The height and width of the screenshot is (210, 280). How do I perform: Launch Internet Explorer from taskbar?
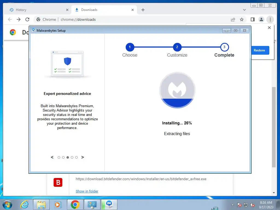point(24,205)
